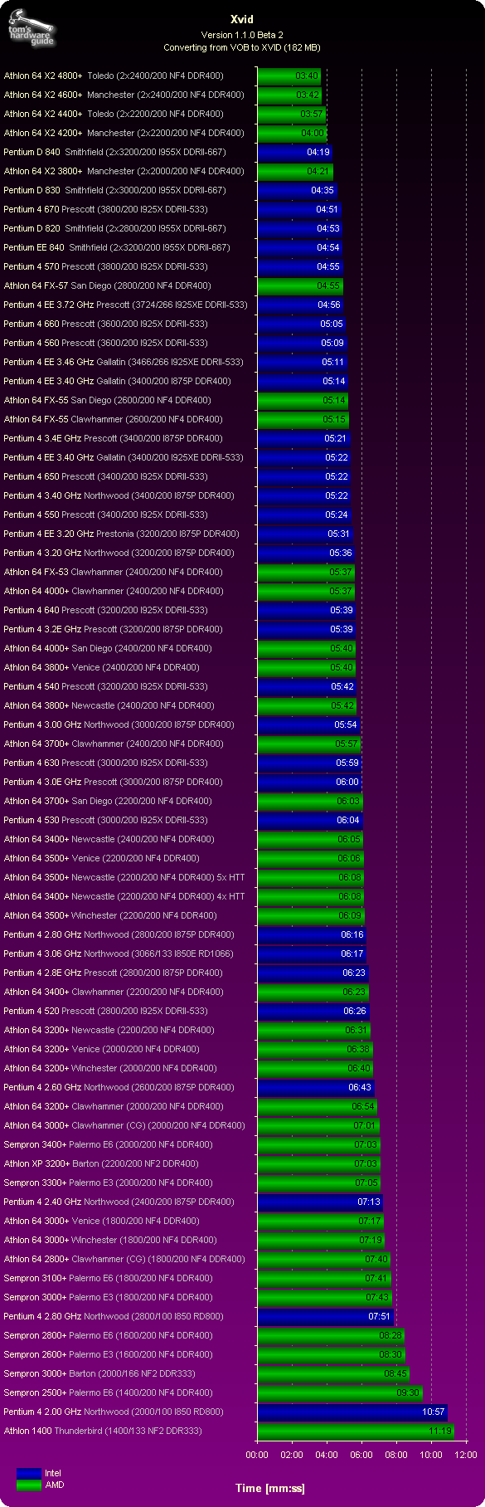Viewport: 485px width, 1507px height.
Task: Select the Pentium 4 630 Prescott label
Action: point(105,763)
